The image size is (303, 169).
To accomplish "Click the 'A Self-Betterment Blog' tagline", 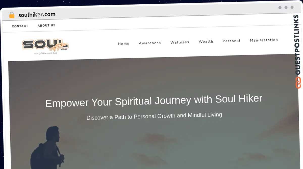I will tap(45, 53).
